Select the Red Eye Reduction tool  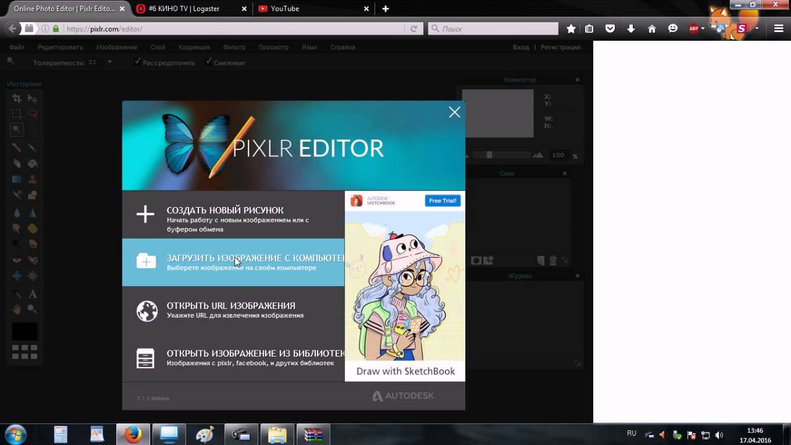(17, 260)
